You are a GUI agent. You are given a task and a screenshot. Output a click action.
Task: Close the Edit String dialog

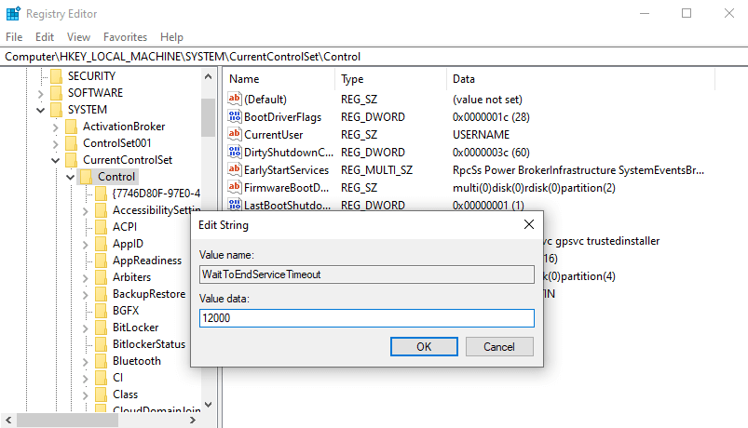tap(528, 224)
